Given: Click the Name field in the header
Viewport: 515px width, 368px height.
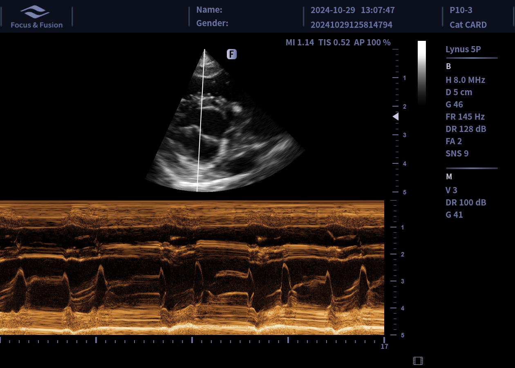Looking at the screenshot, I should click(x=209, y=9).
